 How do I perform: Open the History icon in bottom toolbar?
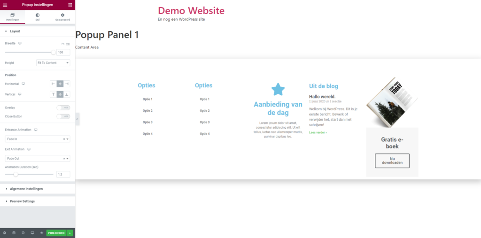23,233
